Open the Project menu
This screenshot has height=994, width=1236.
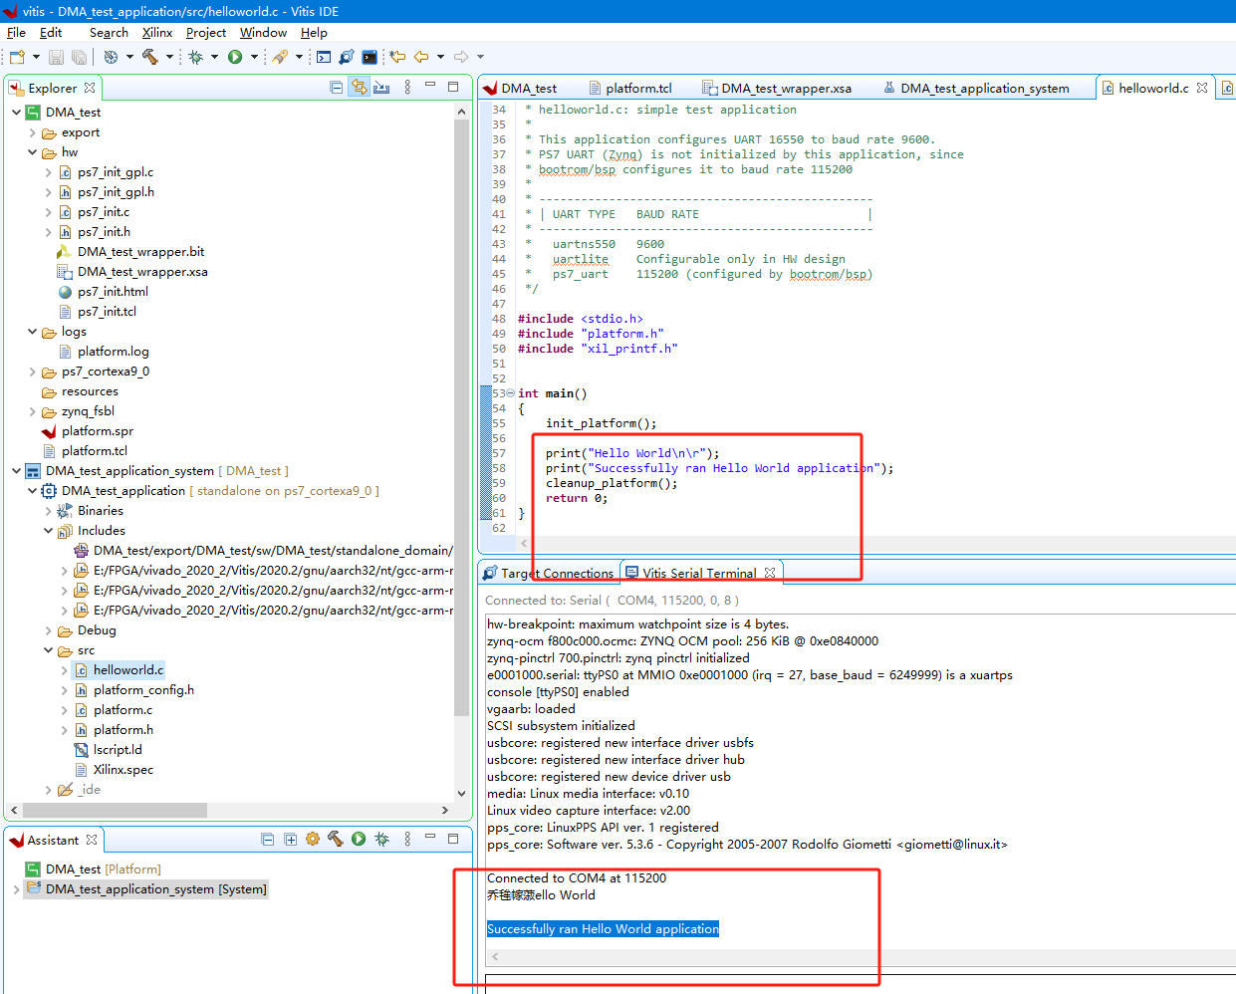(206, 33)
